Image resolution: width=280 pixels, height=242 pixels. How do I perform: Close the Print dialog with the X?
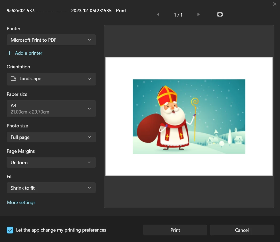pos(274,4)
